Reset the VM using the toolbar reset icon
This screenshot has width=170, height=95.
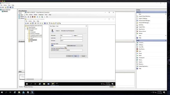[40, 17]
